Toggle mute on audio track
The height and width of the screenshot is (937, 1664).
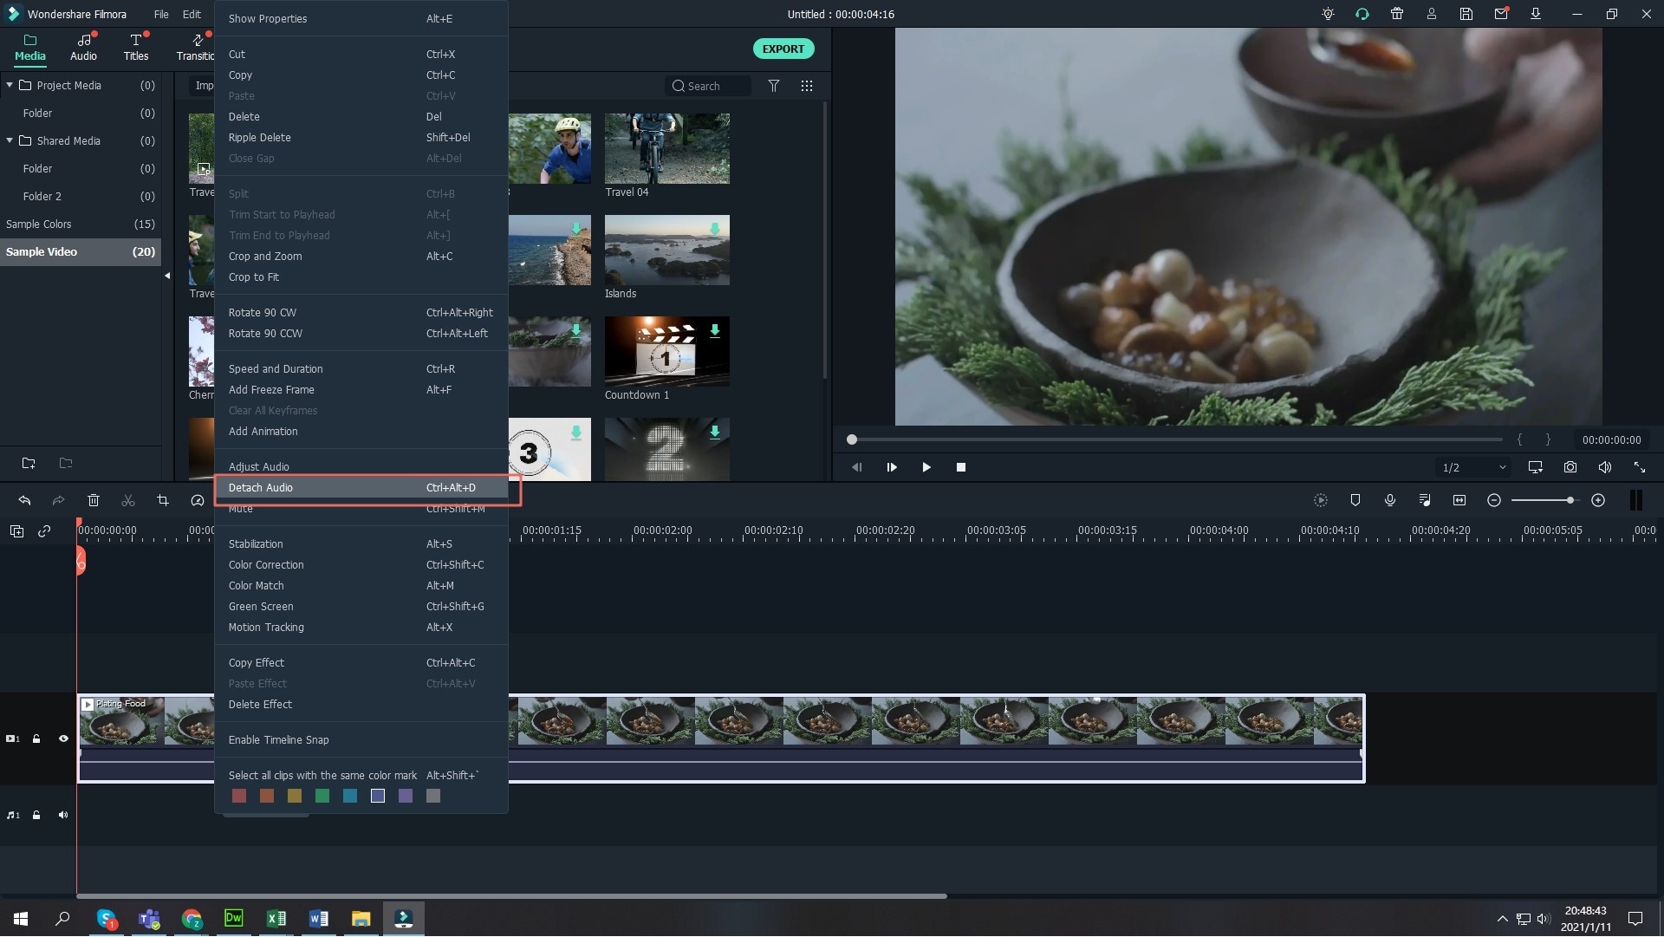63,814
